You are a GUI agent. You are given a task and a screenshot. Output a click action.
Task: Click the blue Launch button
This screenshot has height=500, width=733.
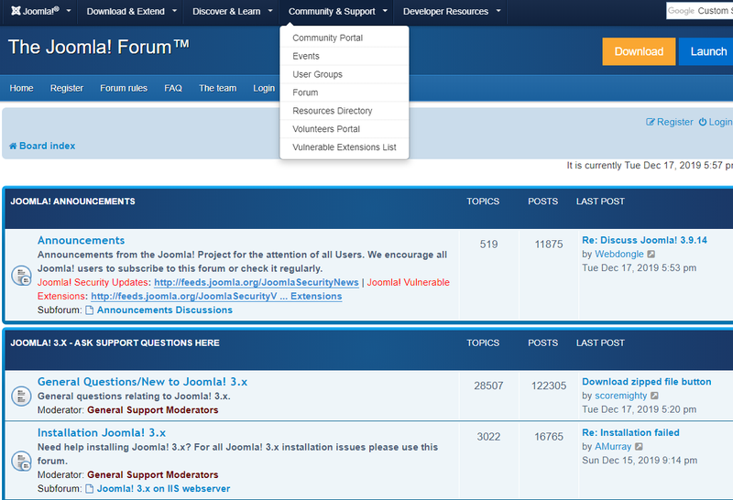coord(706,51)
